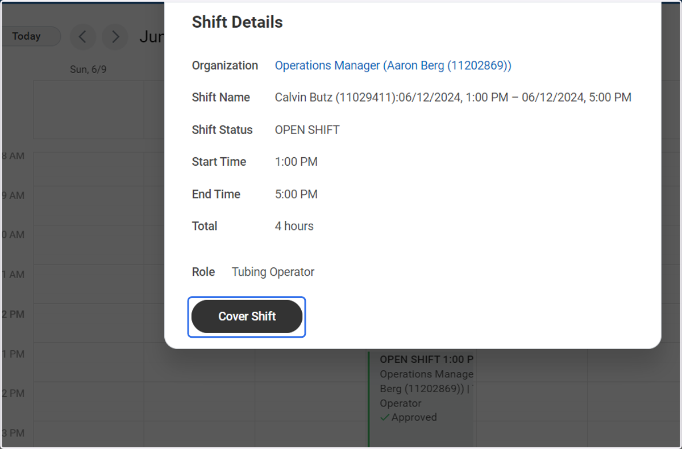Click the Sun, 6/9 column header
The image size is (682, 449).
[x=88, y=69]
